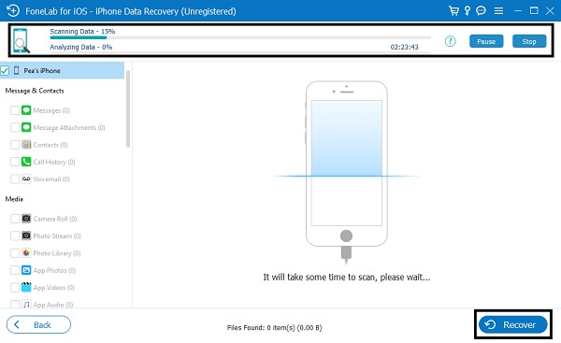The image size is (561, 343).
Task: Click the Voicemail icon
Action: coord(26,179)
